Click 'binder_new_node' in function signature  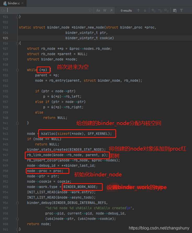click(x=89, y=27)
